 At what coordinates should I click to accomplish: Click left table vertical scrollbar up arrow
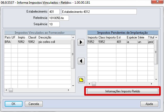73,37
